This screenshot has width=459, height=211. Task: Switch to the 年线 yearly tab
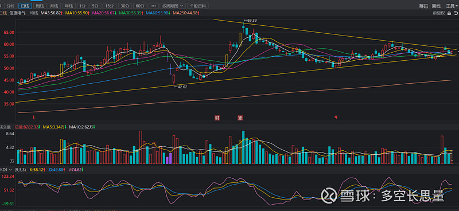(x=69, y=6)
